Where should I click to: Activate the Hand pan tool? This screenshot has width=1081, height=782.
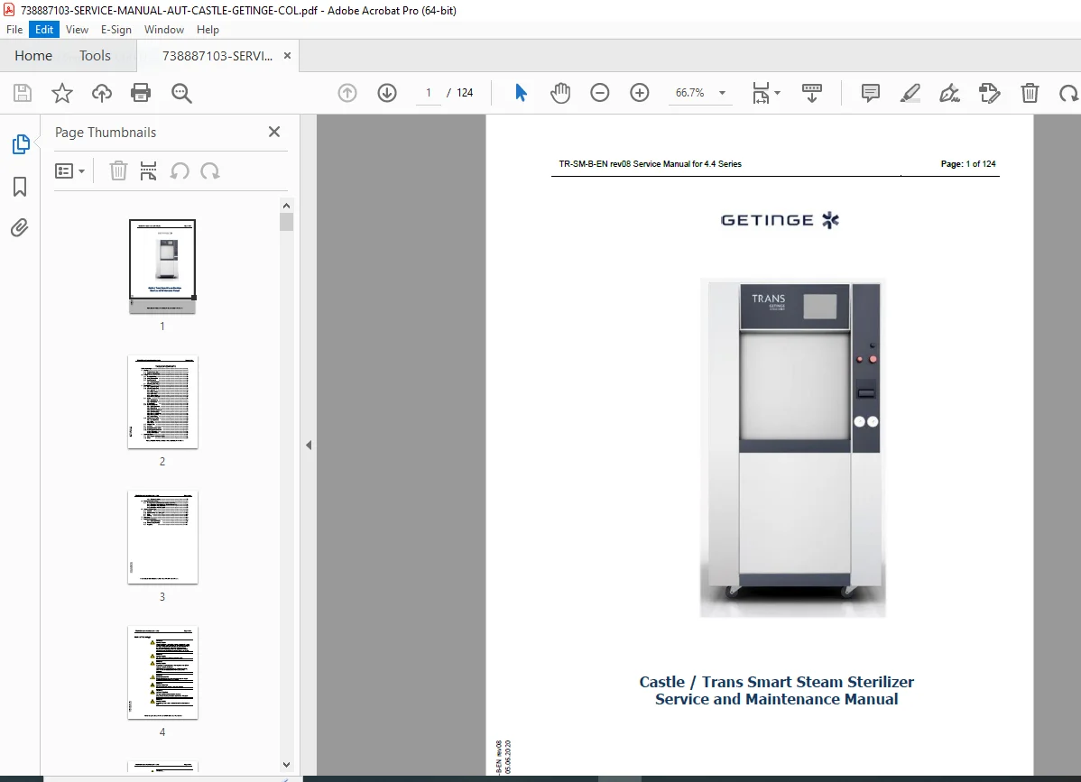point(560,92)
